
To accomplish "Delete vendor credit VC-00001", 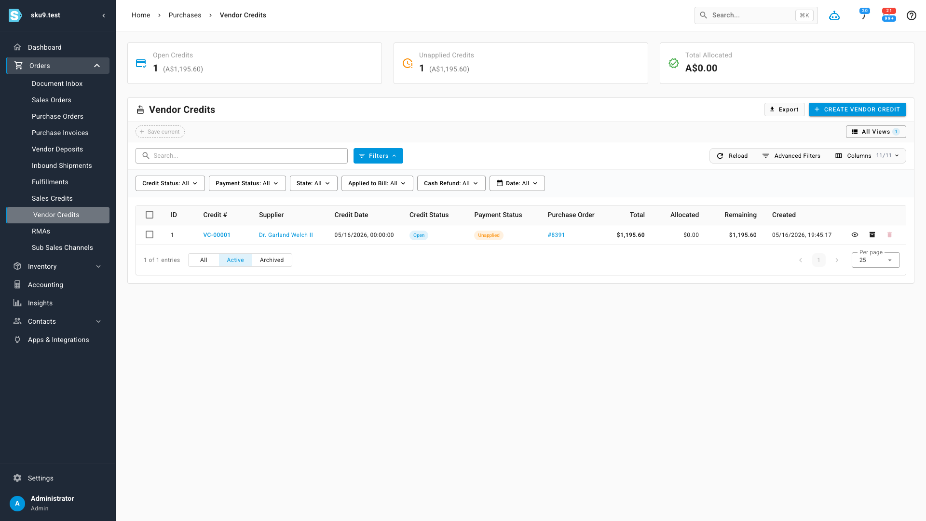I will (x=890, y=235).
